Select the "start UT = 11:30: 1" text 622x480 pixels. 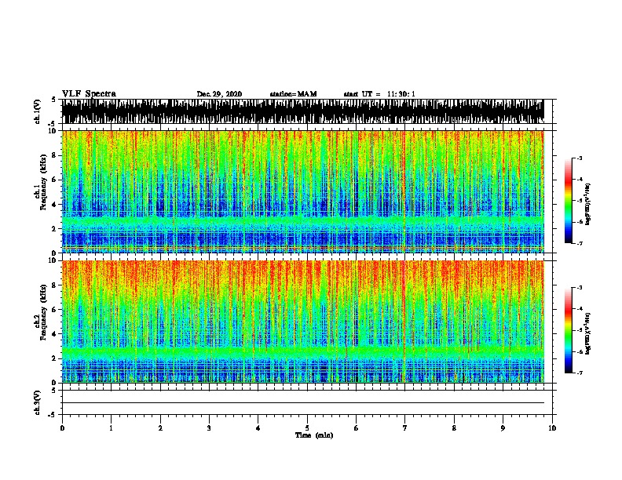pyautogui.click(x=379, y=94)
